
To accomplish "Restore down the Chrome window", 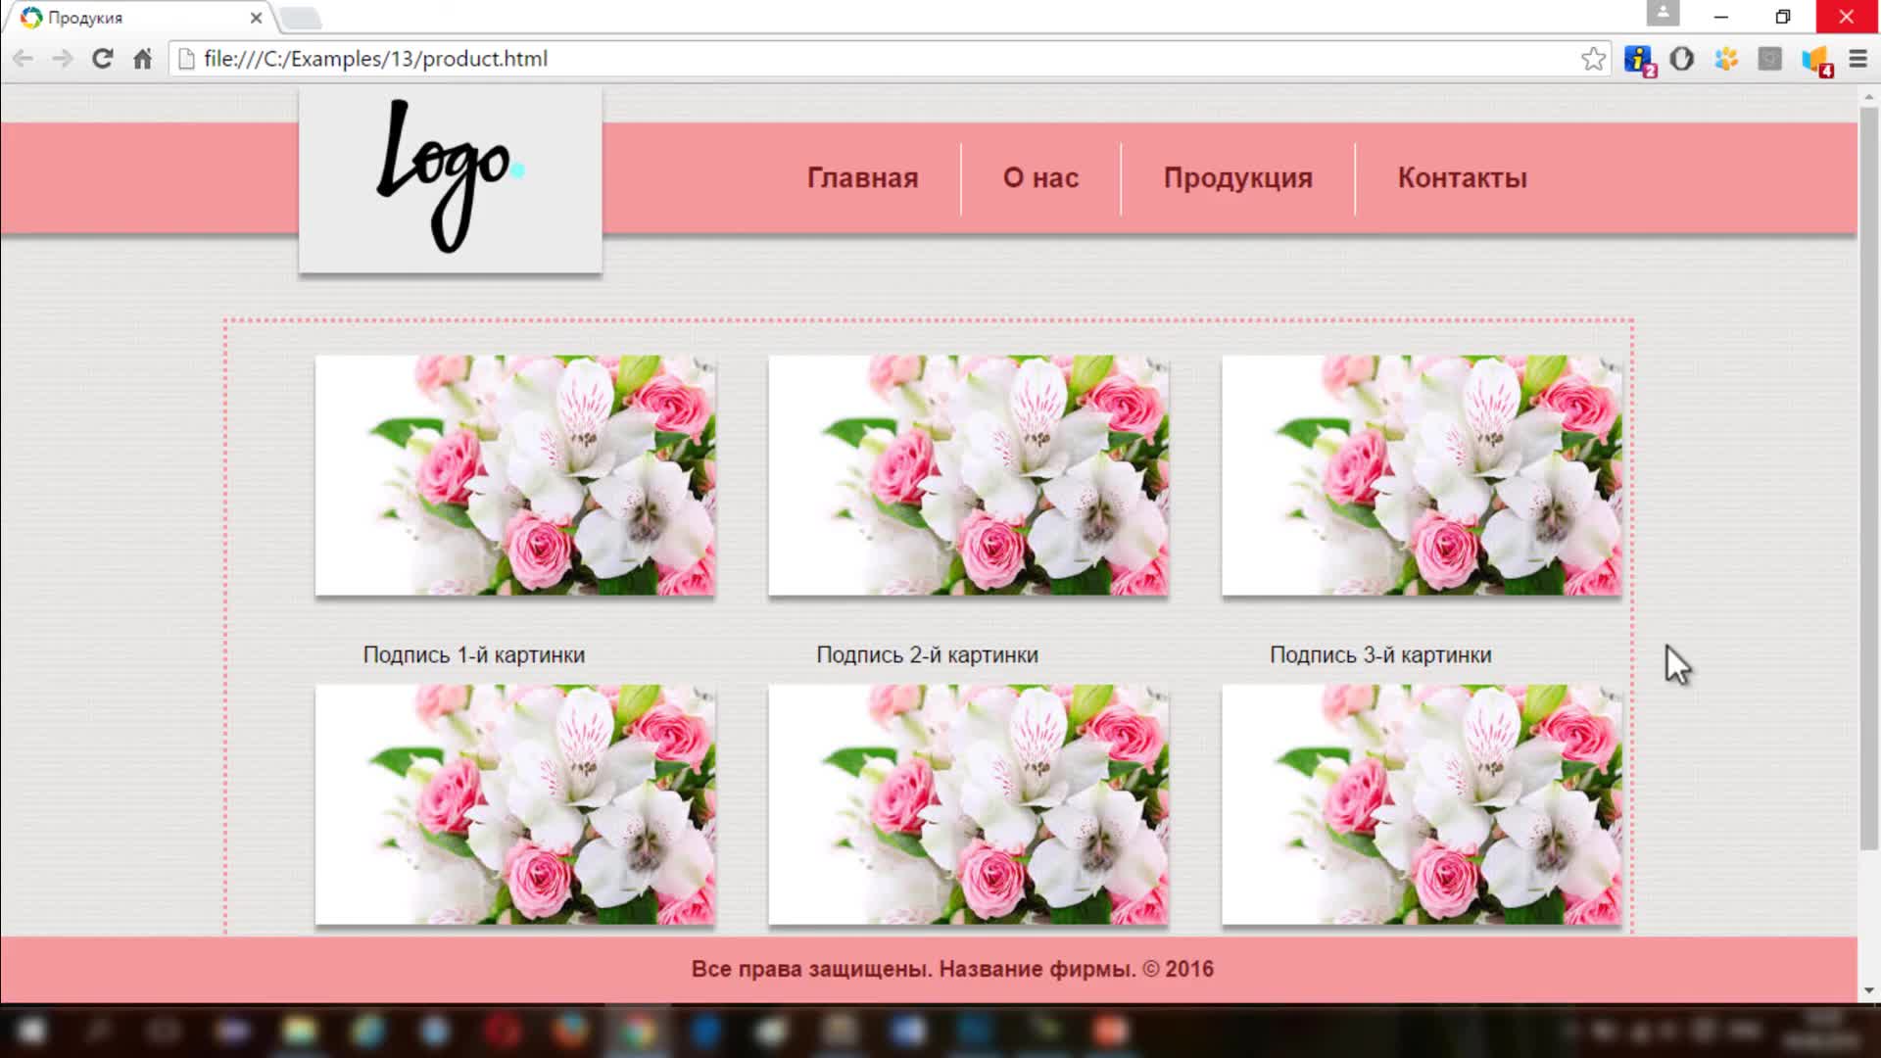I will click(1783, 17).
